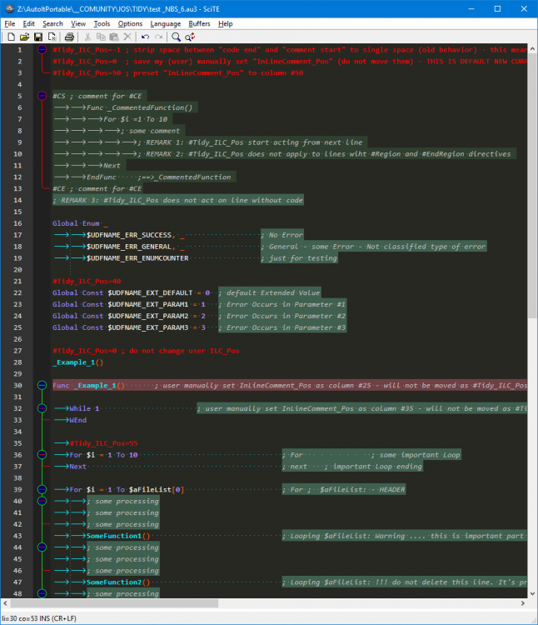Save the file using the floppy icon

point(38,37)
